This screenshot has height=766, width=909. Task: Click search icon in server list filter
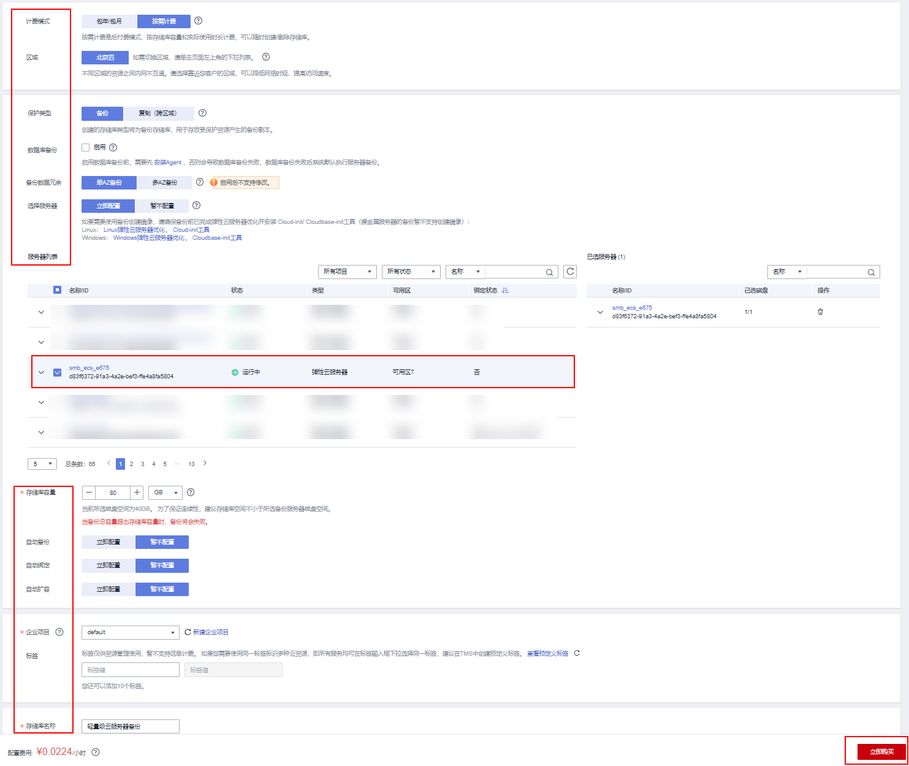point(549,272)
